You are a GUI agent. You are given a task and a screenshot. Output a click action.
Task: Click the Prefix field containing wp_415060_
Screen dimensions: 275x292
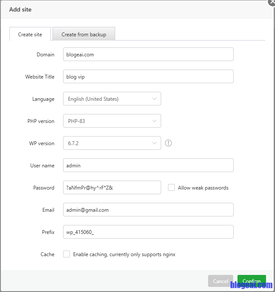click(148, 232)
